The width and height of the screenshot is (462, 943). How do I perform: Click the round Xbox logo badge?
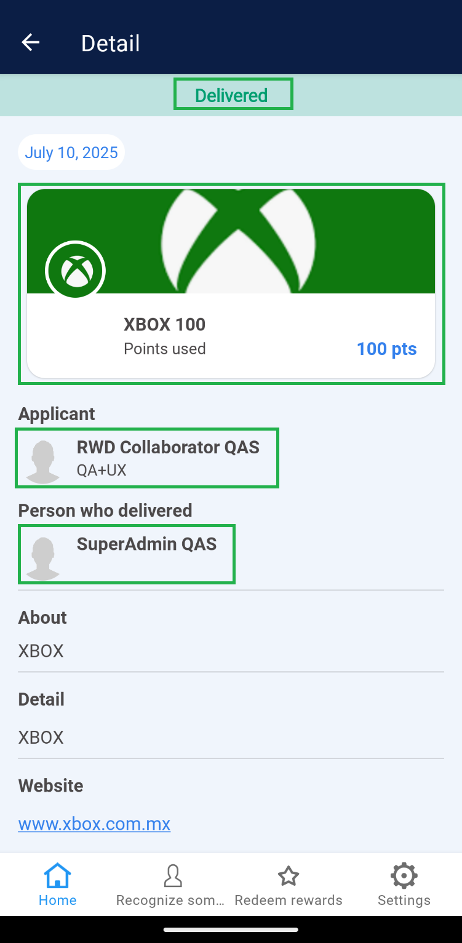pos(75,271)
